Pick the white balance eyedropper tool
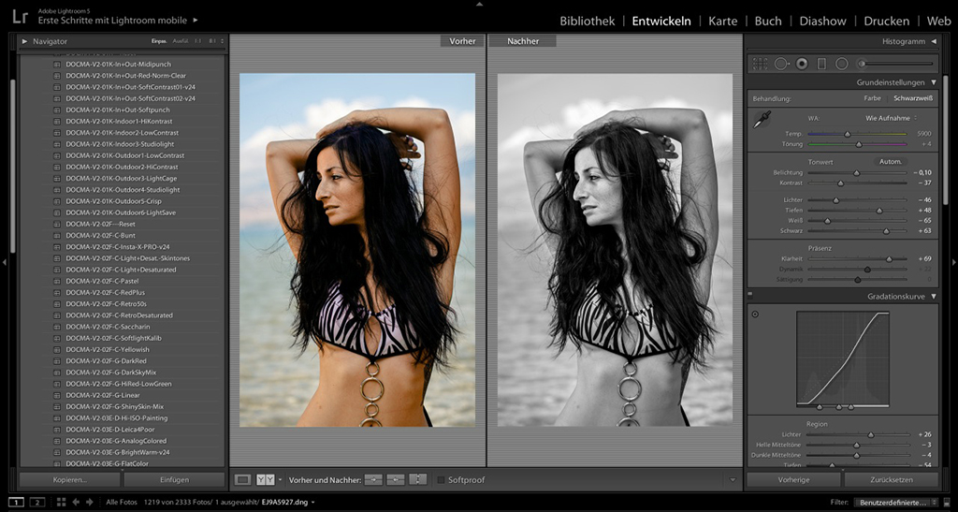958x512 pixels. (762, 119)
